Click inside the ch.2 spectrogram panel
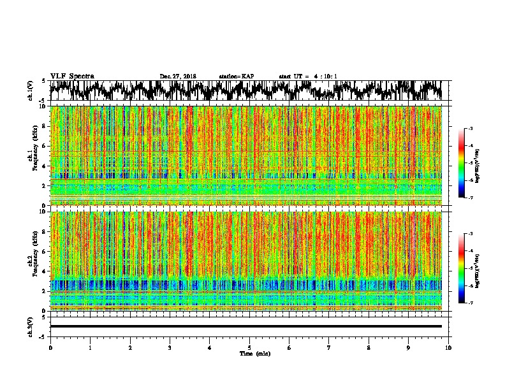The image size is (505, 390). 245,261
